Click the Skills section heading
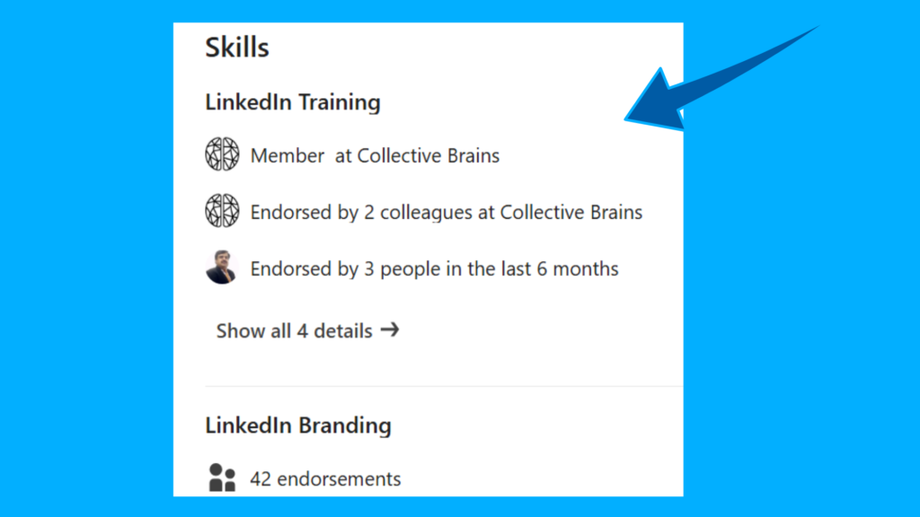 point(236,47)
